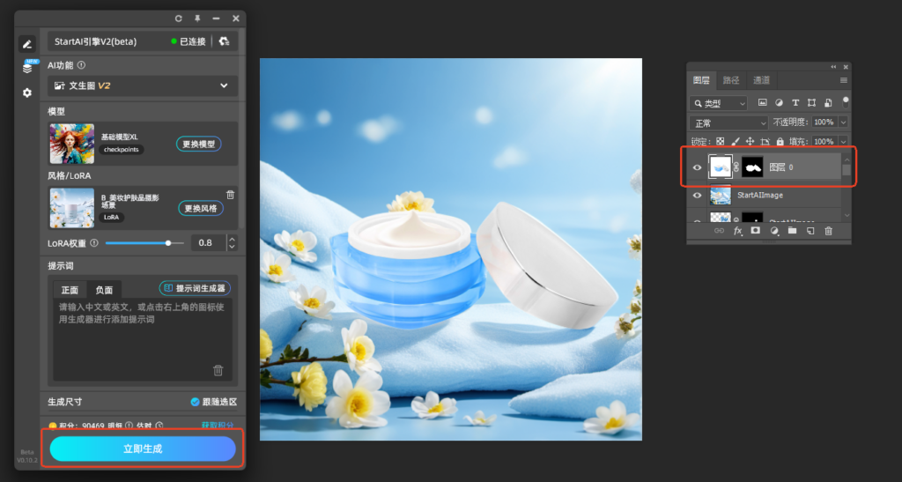The height and width of the screenshot is (482, 902).
Task: Hide the StartAIImage layer with eye icon
Action: pos(698,195)
